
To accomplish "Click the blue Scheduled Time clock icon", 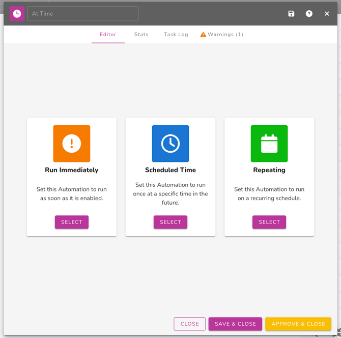I will 170,144.
